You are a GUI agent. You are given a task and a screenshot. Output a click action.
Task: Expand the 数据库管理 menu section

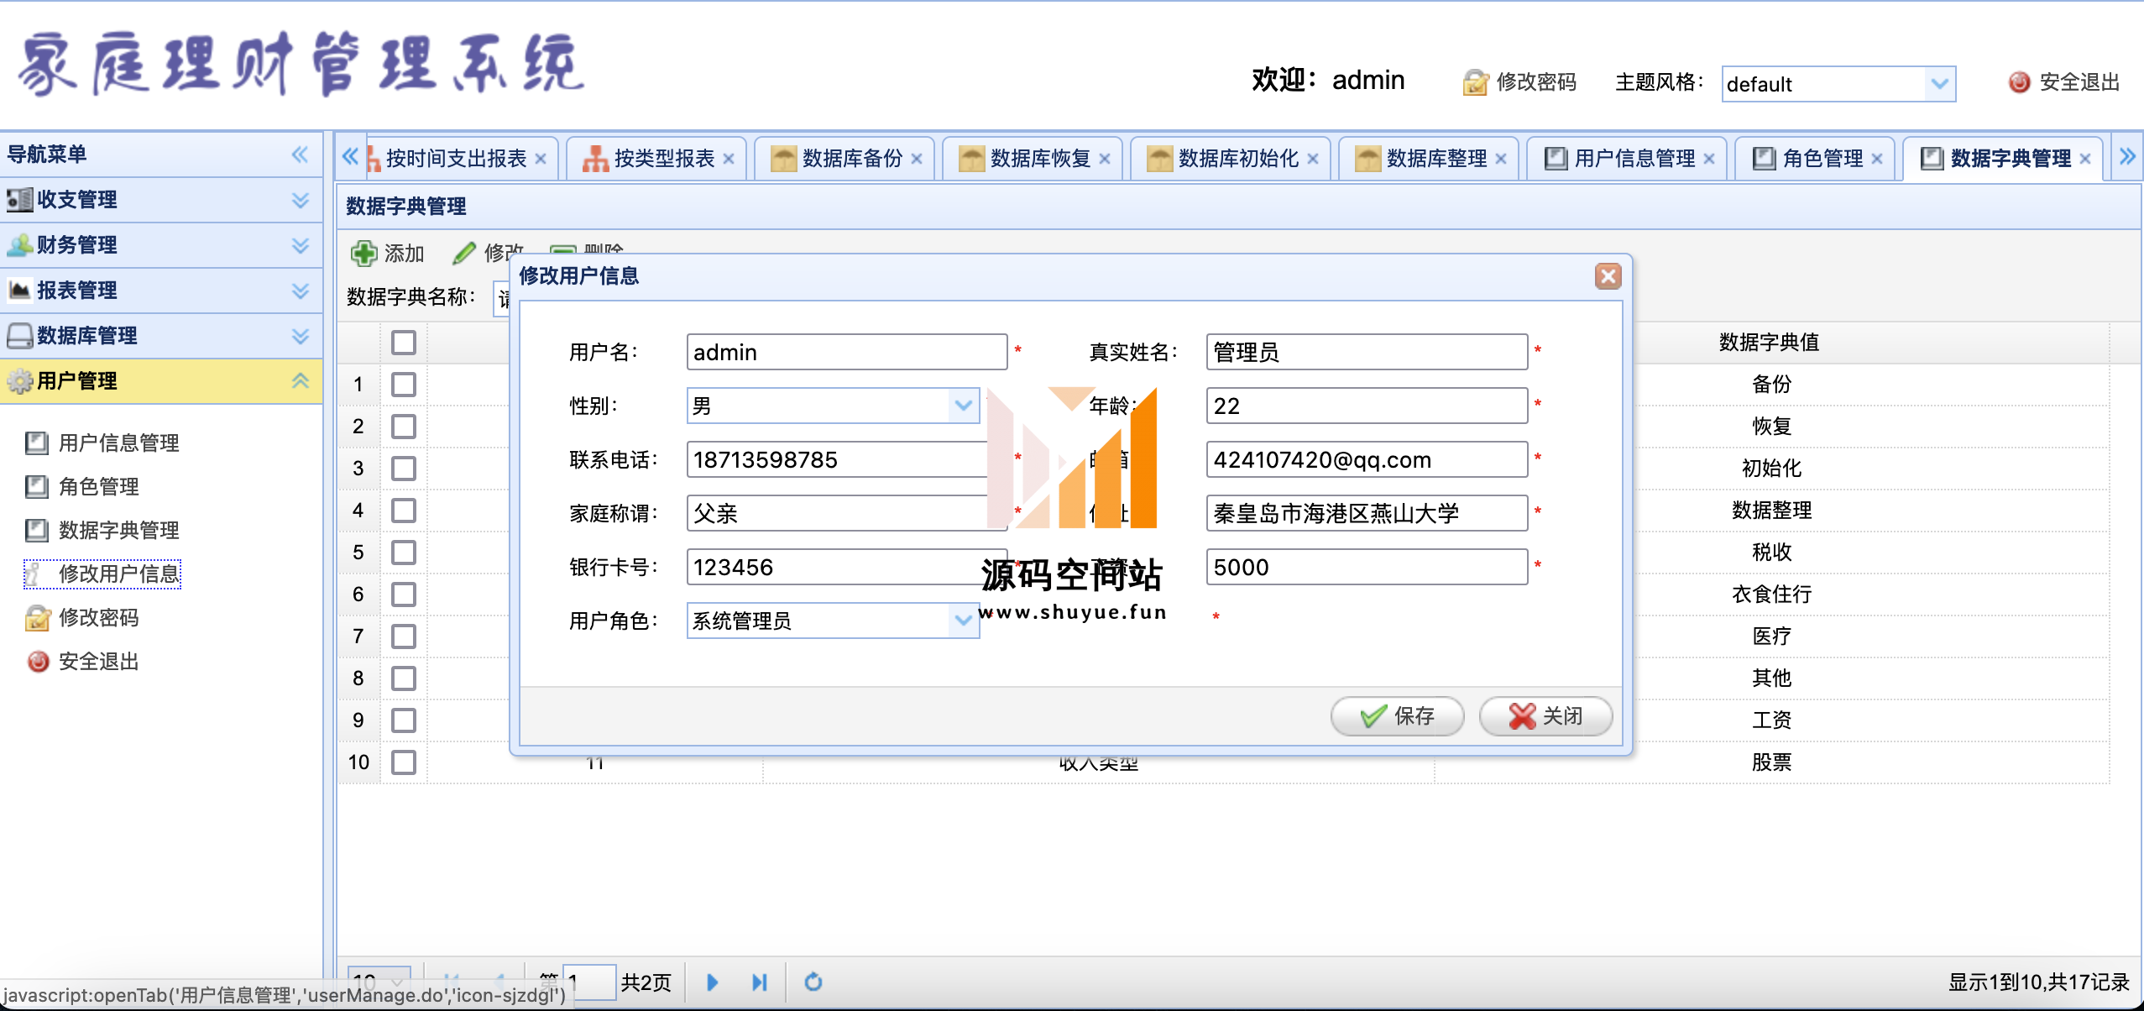(161, 336)
